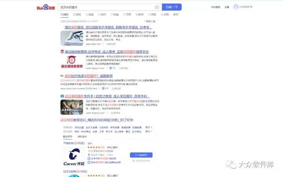Click the user avatar beside LDG54321X
The height and width of the screenshot is (177, 283).
tap(236, 7)
